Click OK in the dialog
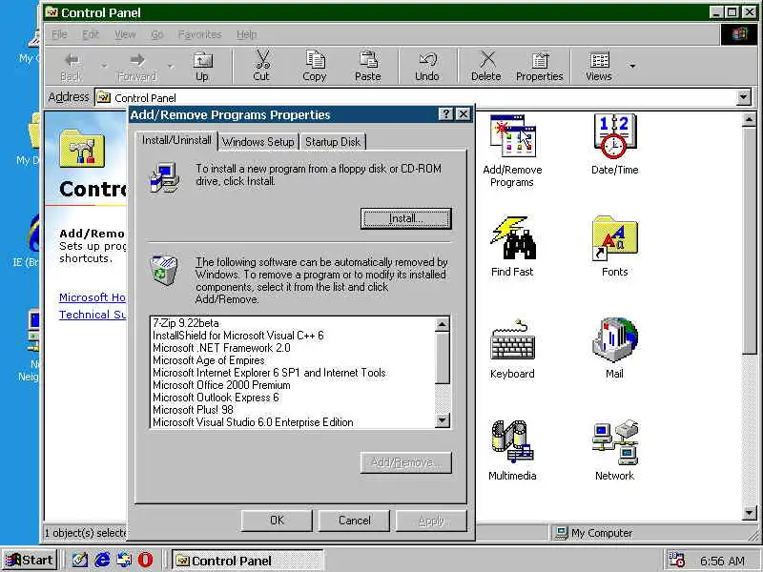 (277, 521)
